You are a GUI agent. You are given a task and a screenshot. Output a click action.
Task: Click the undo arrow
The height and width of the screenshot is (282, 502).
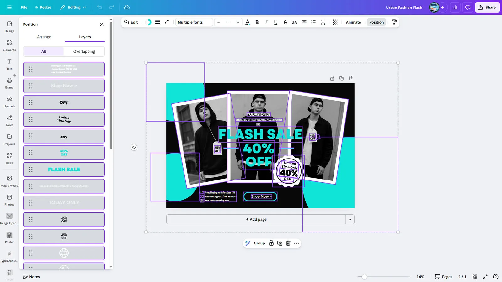tap(99, 8)
